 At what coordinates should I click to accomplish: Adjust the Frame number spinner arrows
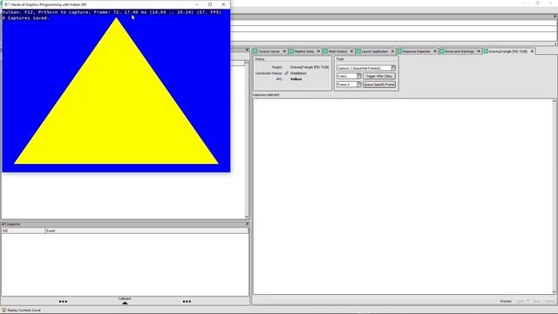click(358, 85)
